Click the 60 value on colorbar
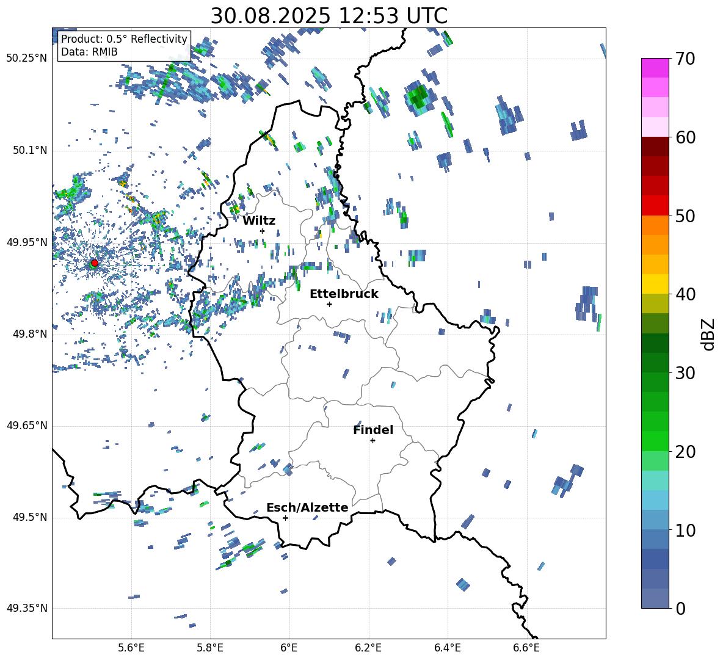The image size is (723, 660). click(x=685, y=137)
